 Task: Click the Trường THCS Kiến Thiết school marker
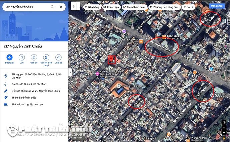tap(119, 86)
